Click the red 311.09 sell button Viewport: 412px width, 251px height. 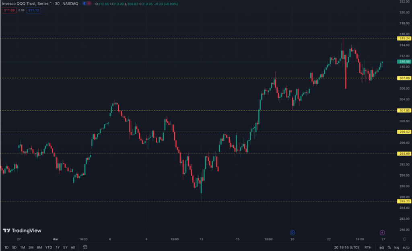pyautogui.click(x=9, y=10)
